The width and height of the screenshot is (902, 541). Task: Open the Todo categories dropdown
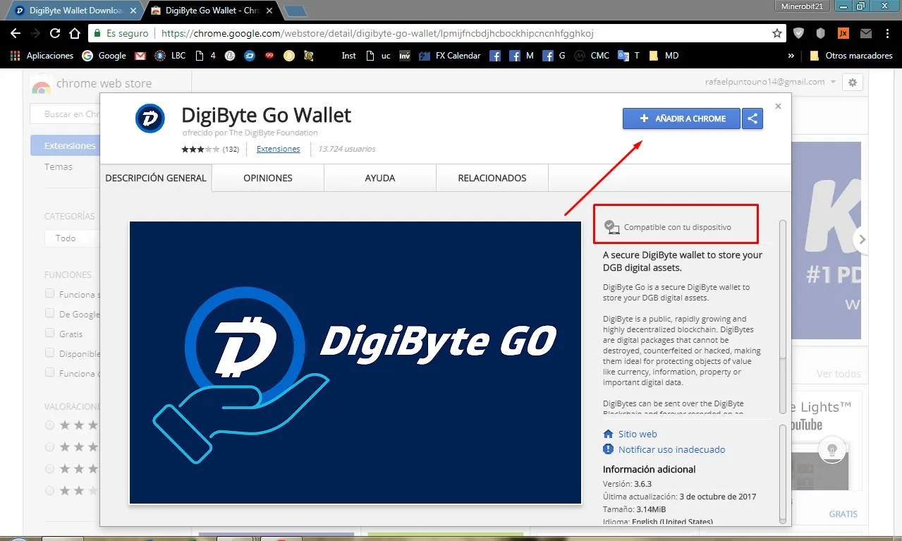(72, 238)
